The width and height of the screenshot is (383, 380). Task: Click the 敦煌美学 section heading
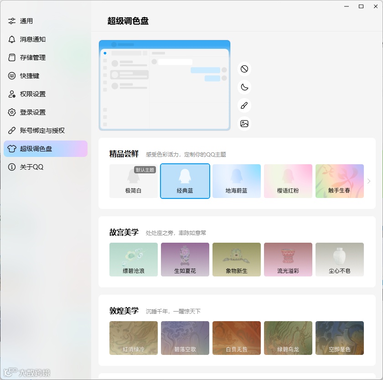tap(124, 311)
